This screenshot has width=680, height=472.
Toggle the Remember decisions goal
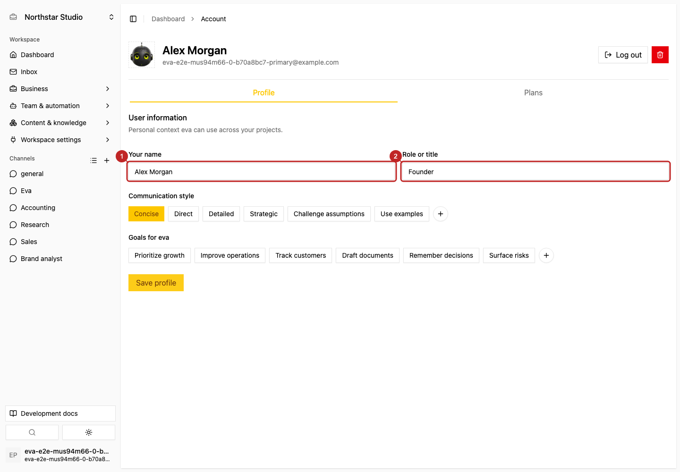click(441, 255)
